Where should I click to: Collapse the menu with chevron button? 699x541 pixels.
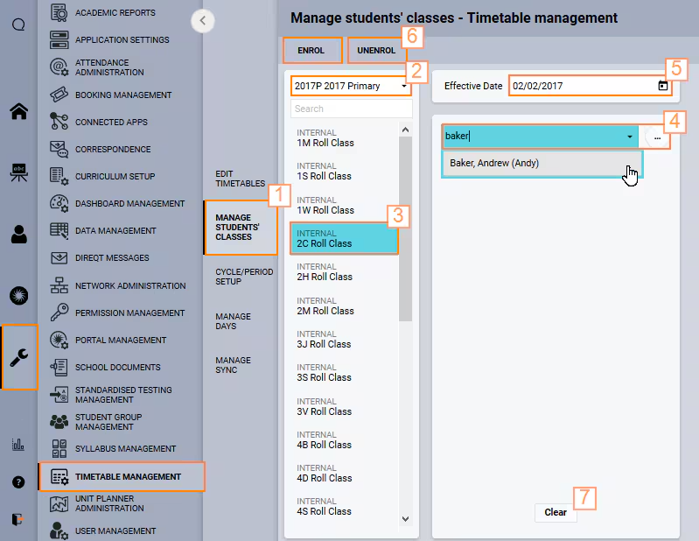203,20
